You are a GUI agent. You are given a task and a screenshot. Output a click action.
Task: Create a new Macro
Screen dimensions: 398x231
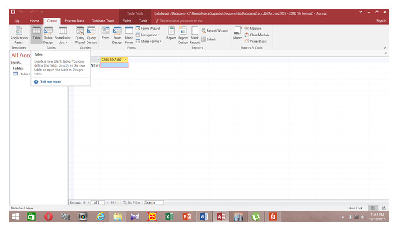click(x=238, y=33)
